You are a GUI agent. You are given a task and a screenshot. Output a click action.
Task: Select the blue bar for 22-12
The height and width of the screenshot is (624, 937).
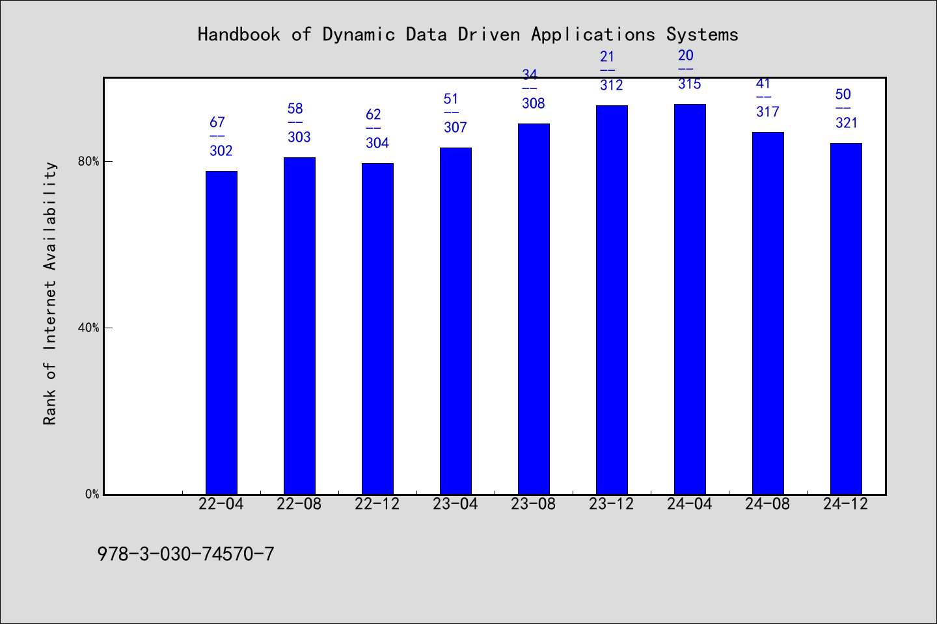tap(377, 329)
